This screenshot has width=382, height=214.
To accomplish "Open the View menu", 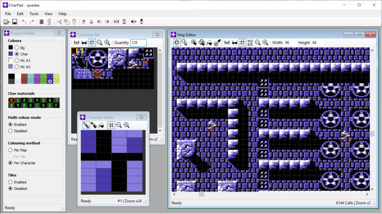I will tap(48, 14).
